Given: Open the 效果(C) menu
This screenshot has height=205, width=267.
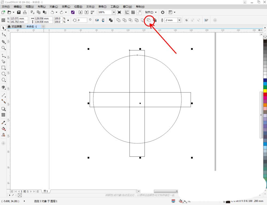Looking at the screenshot, I should [x=66, y=7].
